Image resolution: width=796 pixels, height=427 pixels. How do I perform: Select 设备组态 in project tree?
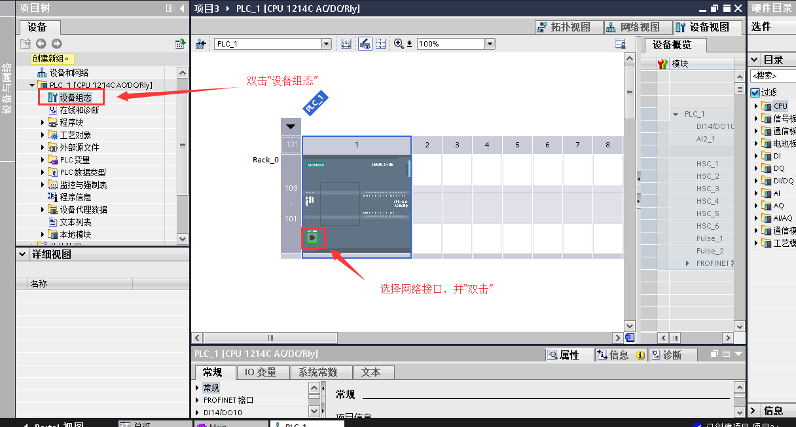coord(75,98)
